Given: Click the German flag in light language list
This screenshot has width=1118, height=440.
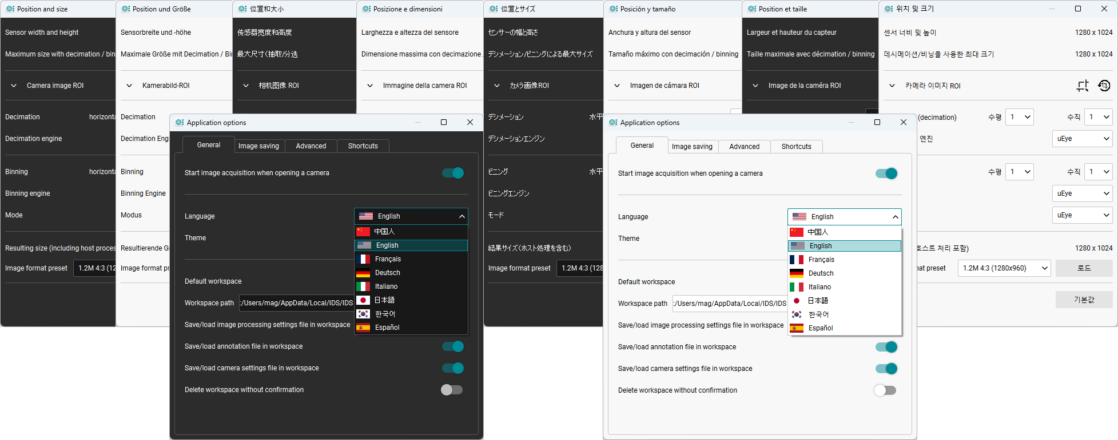Looking at the screenshot, I should (x=797, y=273).
